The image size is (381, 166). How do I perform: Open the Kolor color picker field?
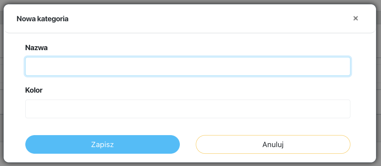tap(188, 109)
